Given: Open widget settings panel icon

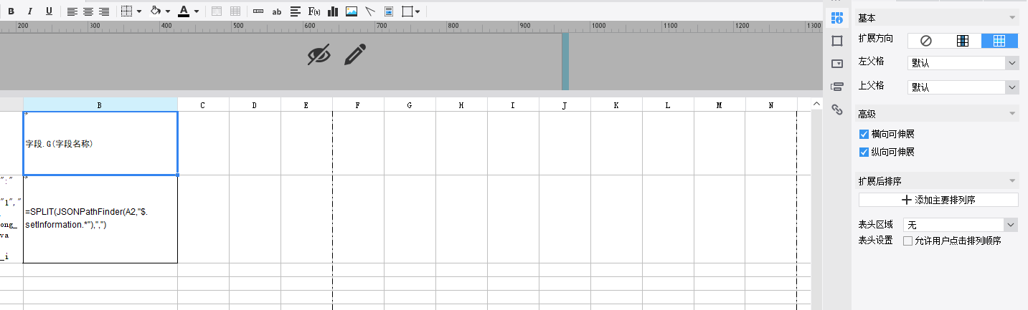Looking at the screenshot, I should tap(836, 63).
